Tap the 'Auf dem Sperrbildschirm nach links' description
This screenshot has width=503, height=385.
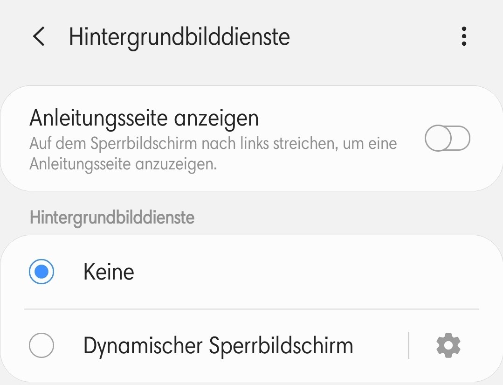click(213, 144)
